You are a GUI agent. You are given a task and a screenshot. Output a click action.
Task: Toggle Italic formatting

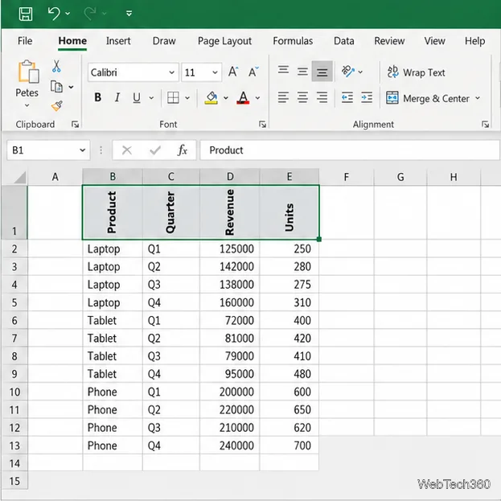[x=117, y=97]
